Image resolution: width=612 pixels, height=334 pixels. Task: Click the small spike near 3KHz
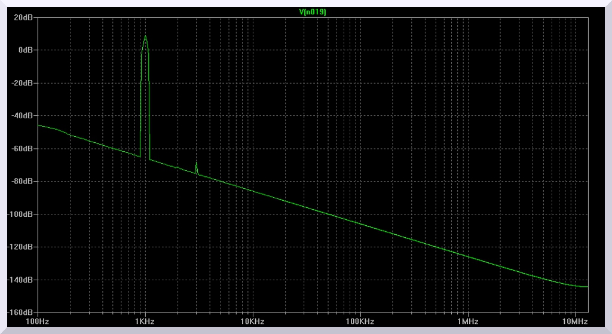click(197, 163)
